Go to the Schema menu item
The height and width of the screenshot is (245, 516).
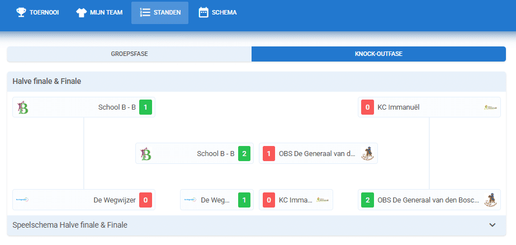tap(218, 12)
